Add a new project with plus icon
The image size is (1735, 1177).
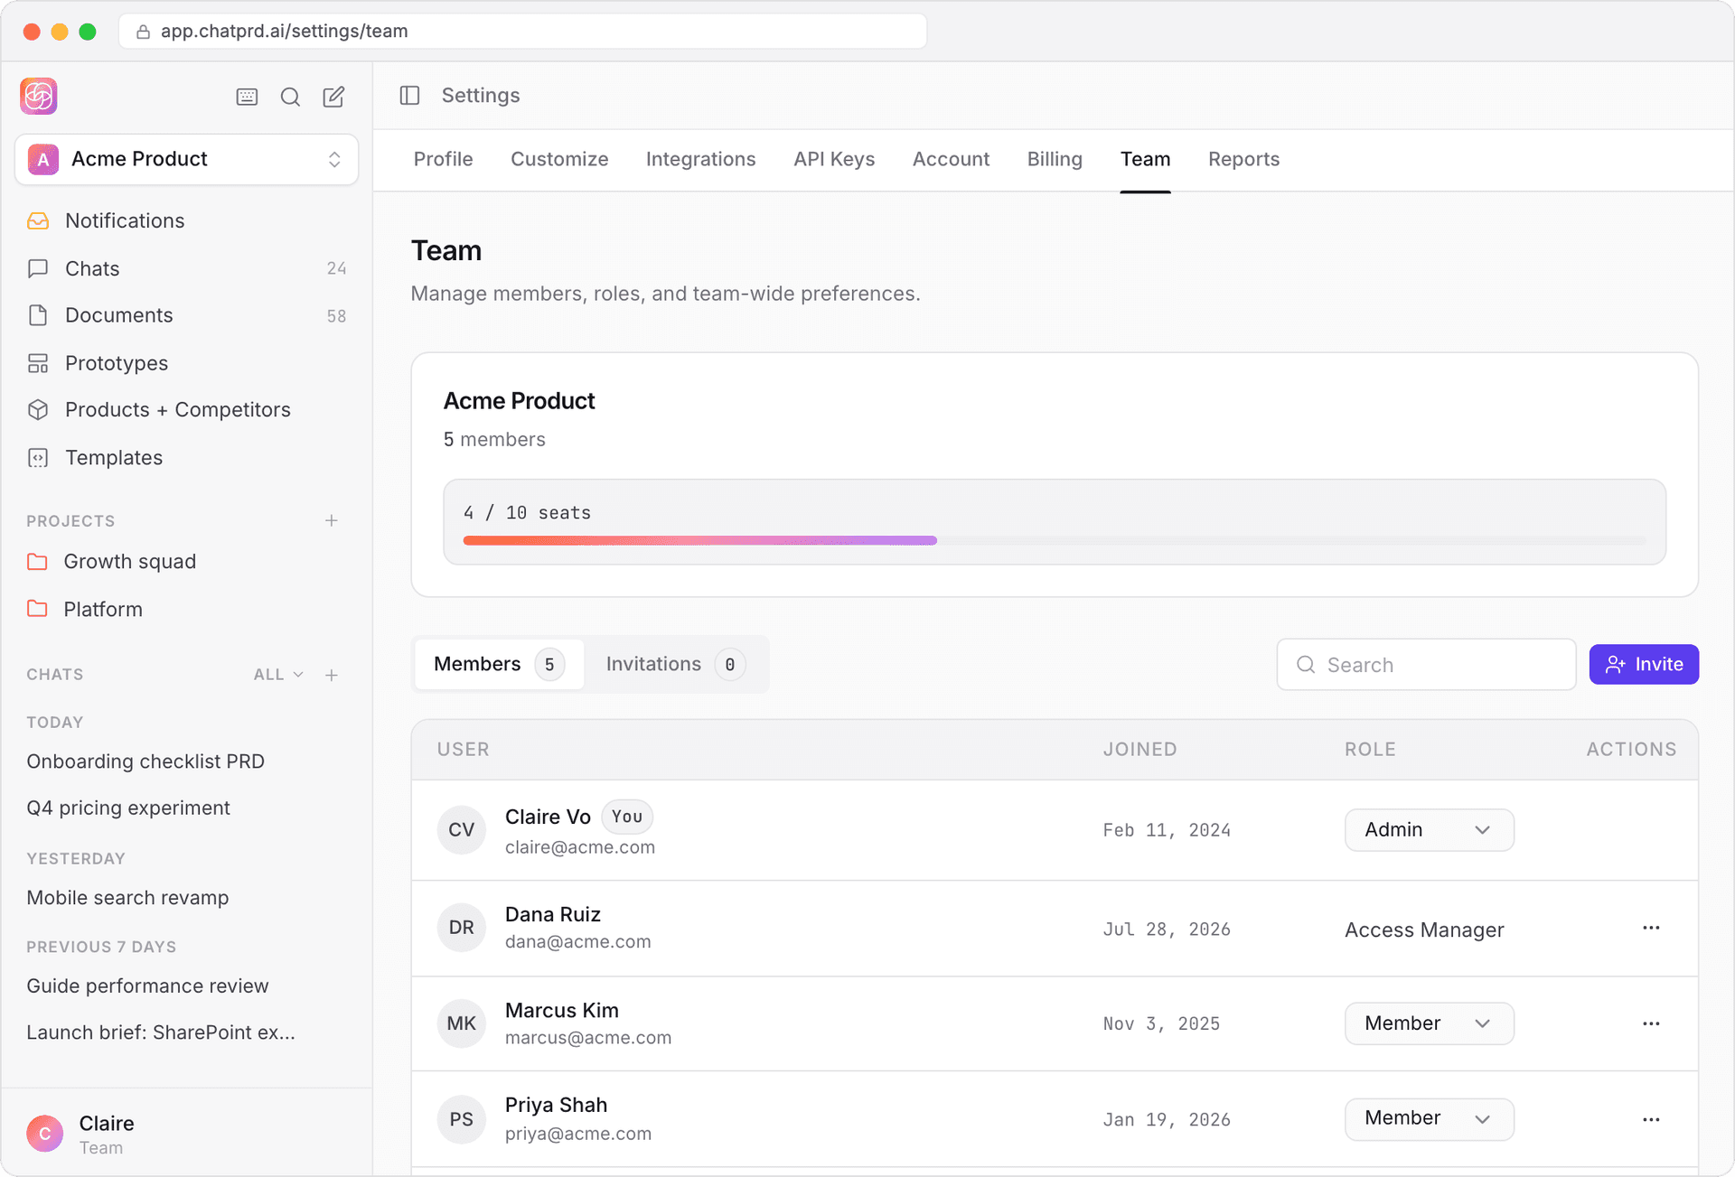click(x=332, y=521)
